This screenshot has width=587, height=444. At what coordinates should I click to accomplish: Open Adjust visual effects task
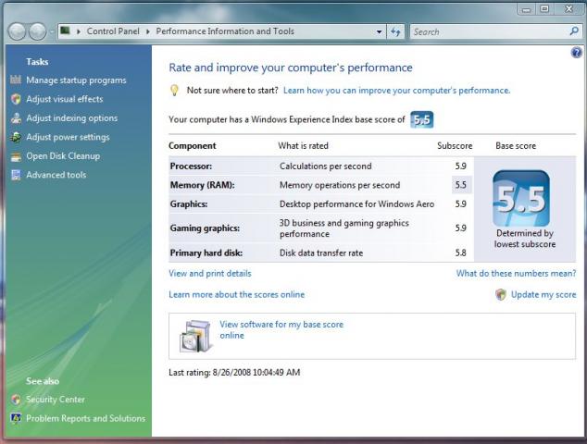65,99
